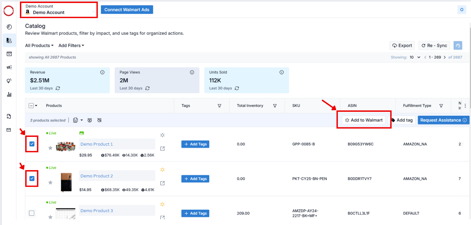
Task: Click ASIN cell B0DDR1TVY7
Action: point(359,179)
